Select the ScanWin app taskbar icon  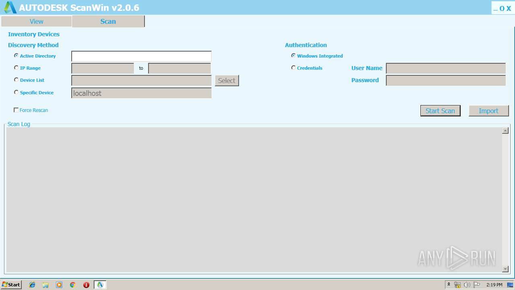[100, 285]
